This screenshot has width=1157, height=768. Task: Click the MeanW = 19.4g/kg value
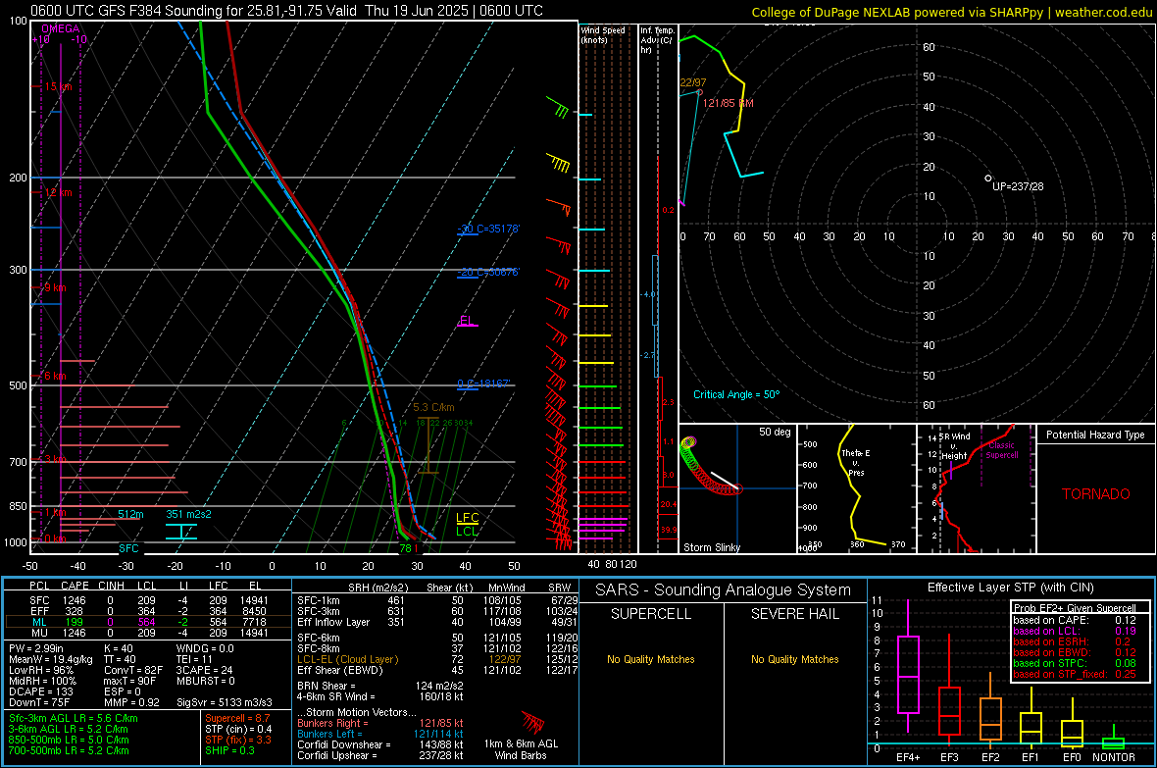(51, 659)
